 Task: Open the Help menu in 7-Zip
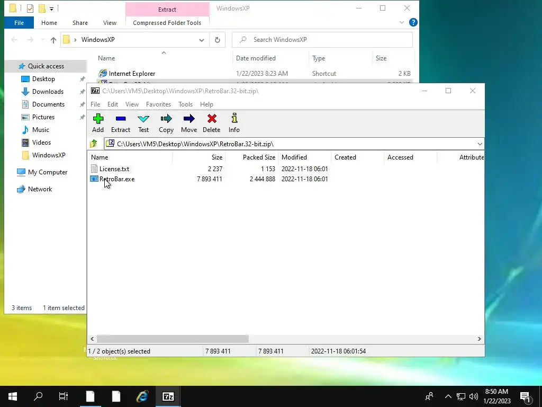[206, 104]
